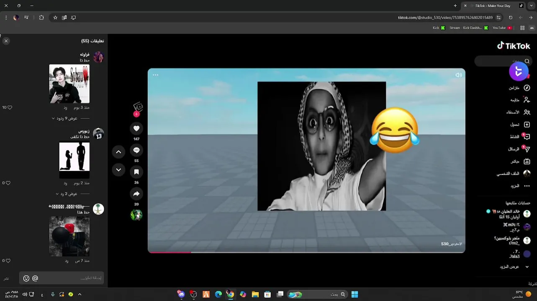Open site information icon in address bar
This screenshot has width=537, height=301.
(498, 18)
